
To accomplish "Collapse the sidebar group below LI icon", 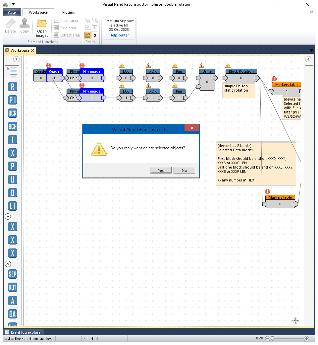I will coord(8,217).
